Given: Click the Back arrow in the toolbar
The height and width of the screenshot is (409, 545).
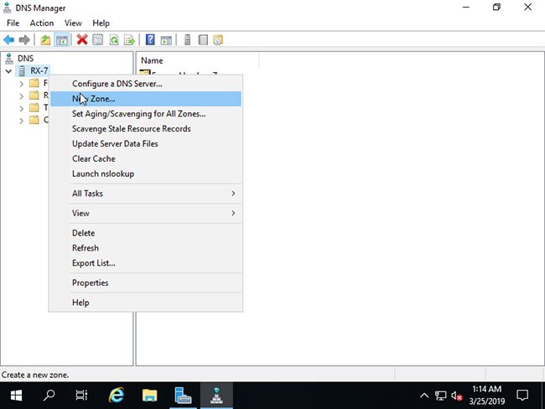Looking at the screenshot, I should point(8,40).
